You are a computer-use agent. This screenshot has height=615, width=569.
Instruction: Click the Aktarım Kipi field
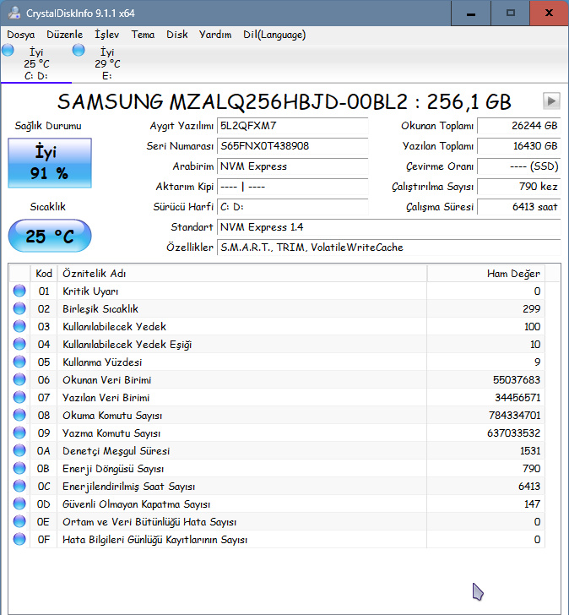coord(292,187)
